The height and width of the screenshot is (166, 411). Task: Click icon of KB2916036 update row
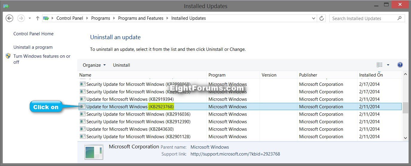(83, 114)
